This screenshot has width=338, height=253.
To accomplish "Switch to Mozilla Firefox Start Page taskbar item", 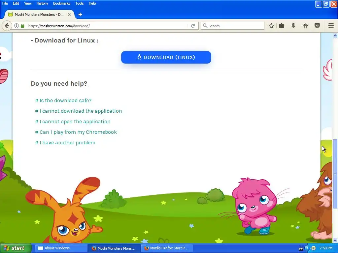I will coord(167,248).
